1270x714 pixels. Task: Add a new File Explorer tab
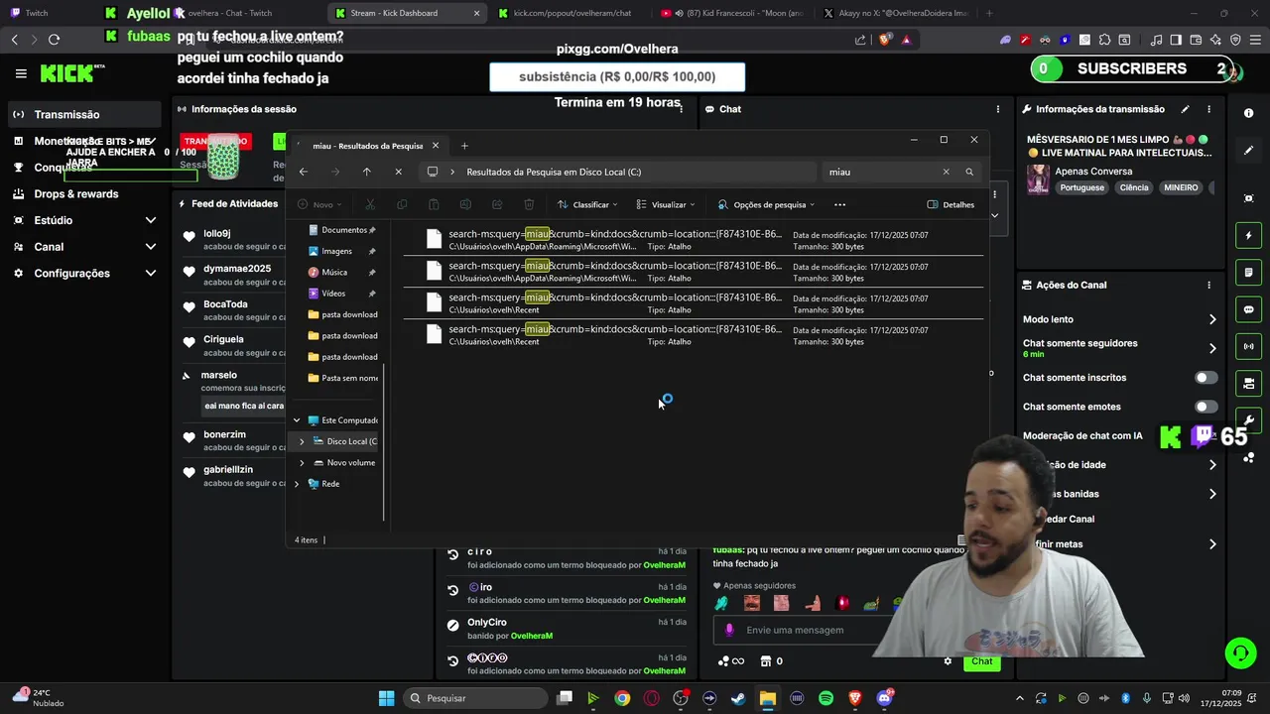[463, 146]
